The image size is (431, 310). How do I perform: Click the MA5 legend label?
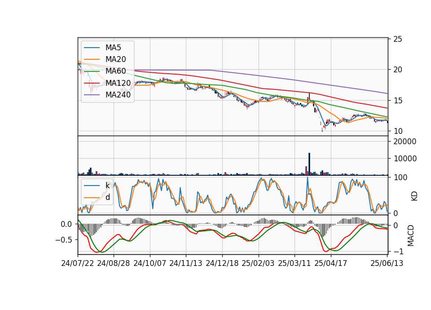point(113,48)
